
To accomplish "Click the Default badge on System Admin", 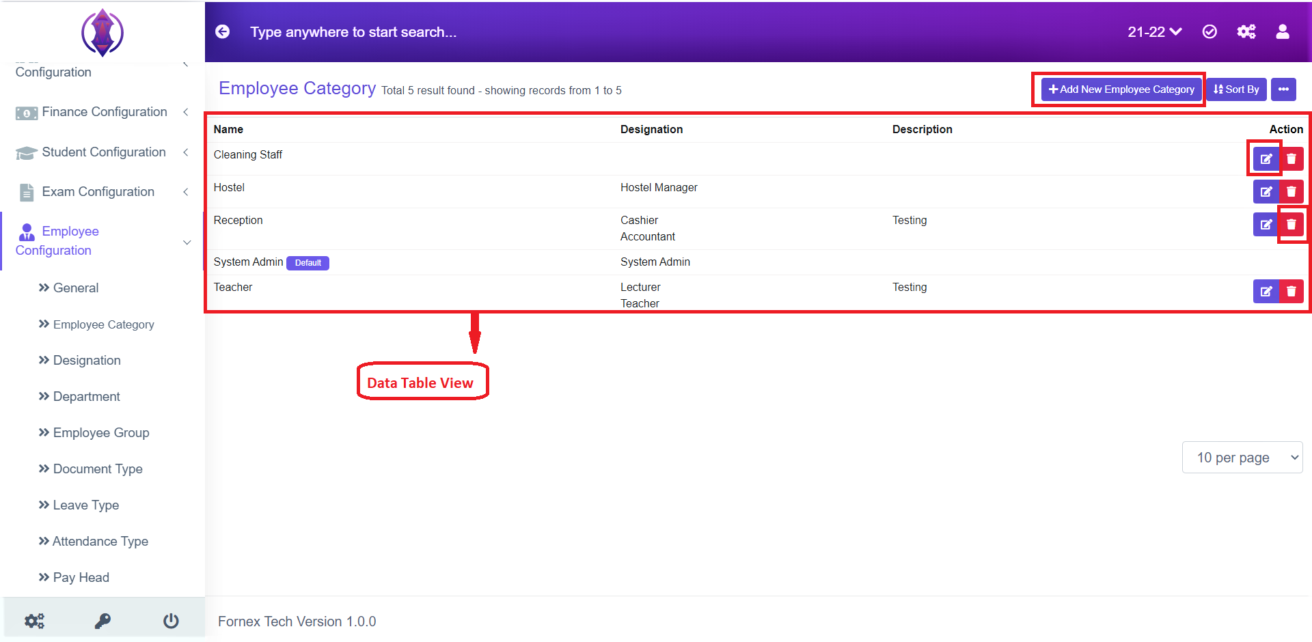I will tap(307, 263).
